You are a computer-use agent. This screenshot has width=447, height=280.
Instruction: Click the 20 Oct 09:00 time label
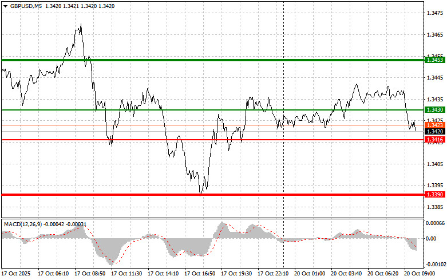point(422,274)
